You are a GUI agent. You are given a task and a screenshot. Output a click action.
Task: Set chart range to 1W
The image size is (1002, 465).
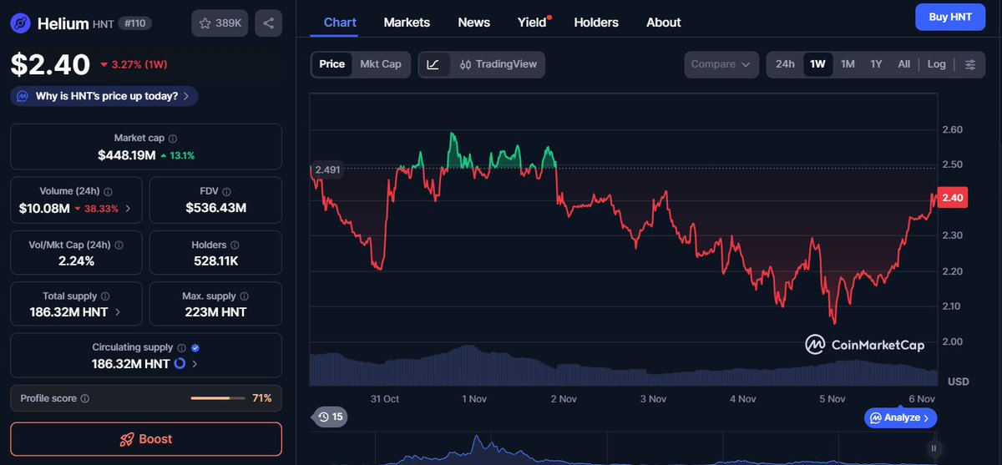pos(817,64)
